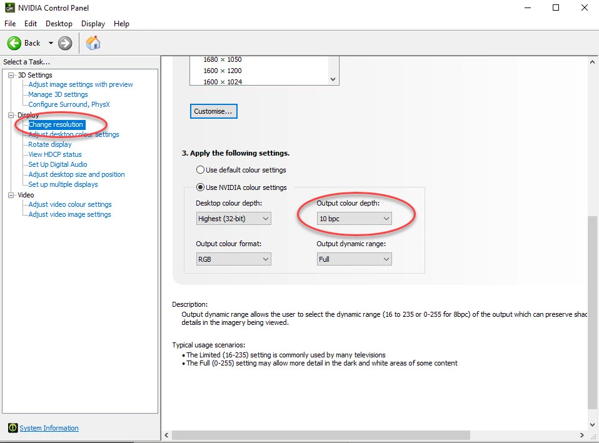Select Use NVIDIA colour settings radio
Image resolution: width=599 pixels, height=443 pixels.
click(x=200, y=187)
